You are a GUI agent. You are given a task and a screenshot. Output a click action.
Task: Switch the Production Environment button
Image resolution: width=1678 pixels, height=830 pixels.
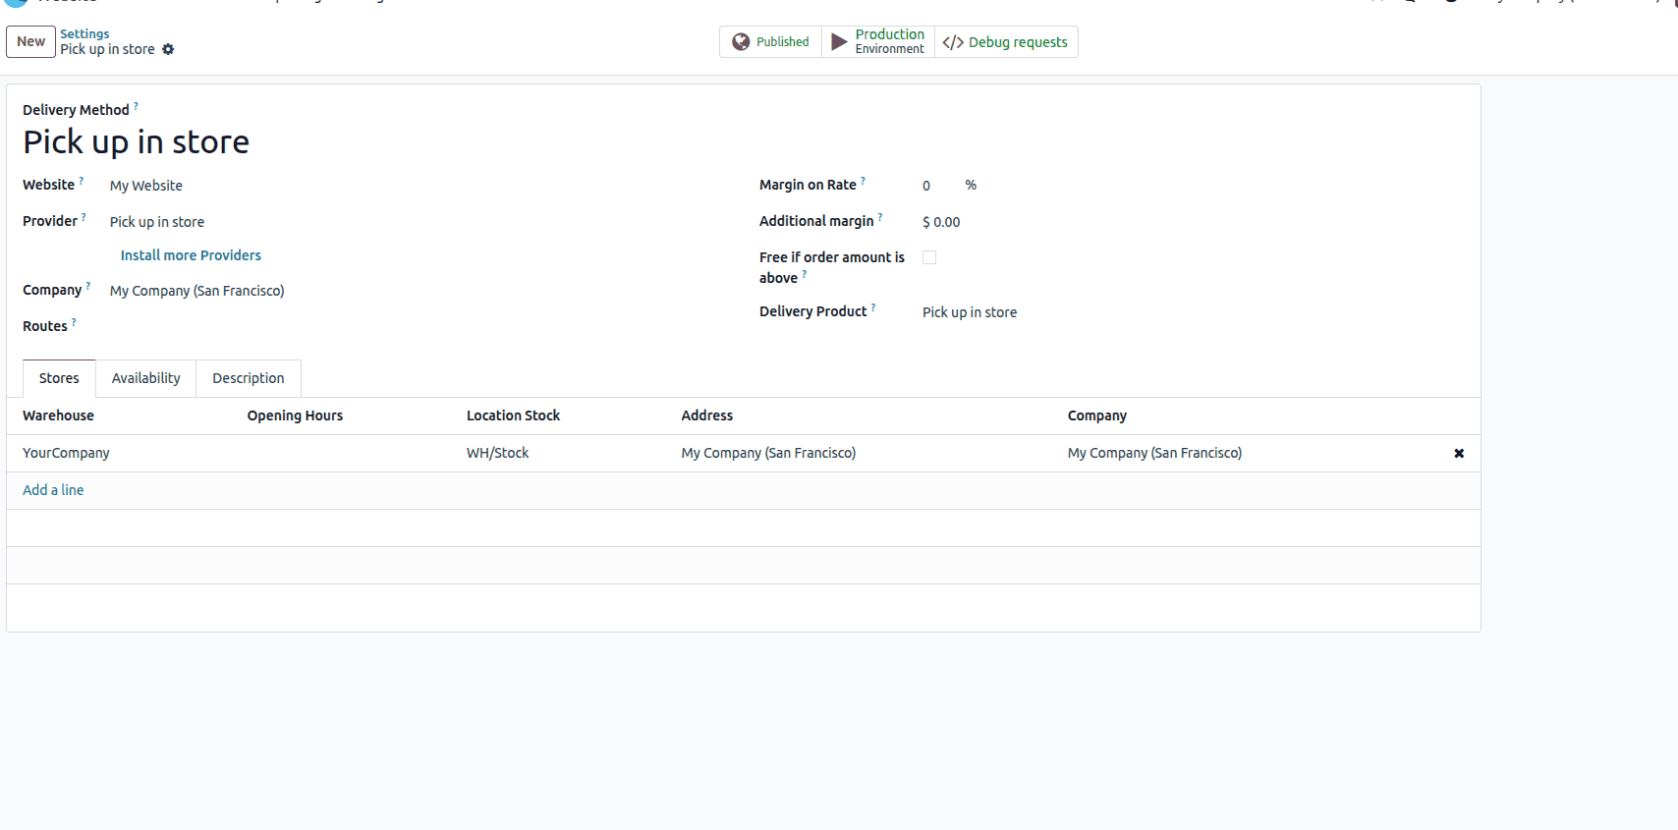tap(878, 42)
